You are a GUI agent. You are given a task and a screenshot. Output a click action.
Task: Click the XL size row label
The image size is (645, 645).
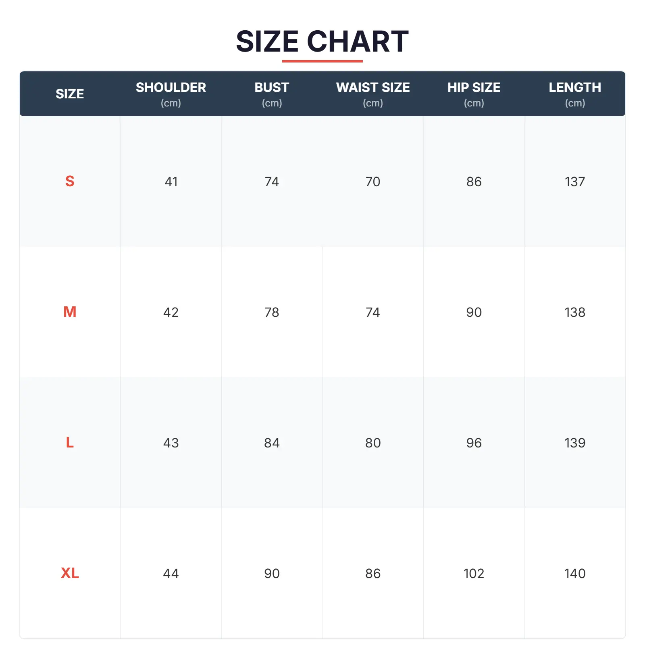(x=70, y=573)
